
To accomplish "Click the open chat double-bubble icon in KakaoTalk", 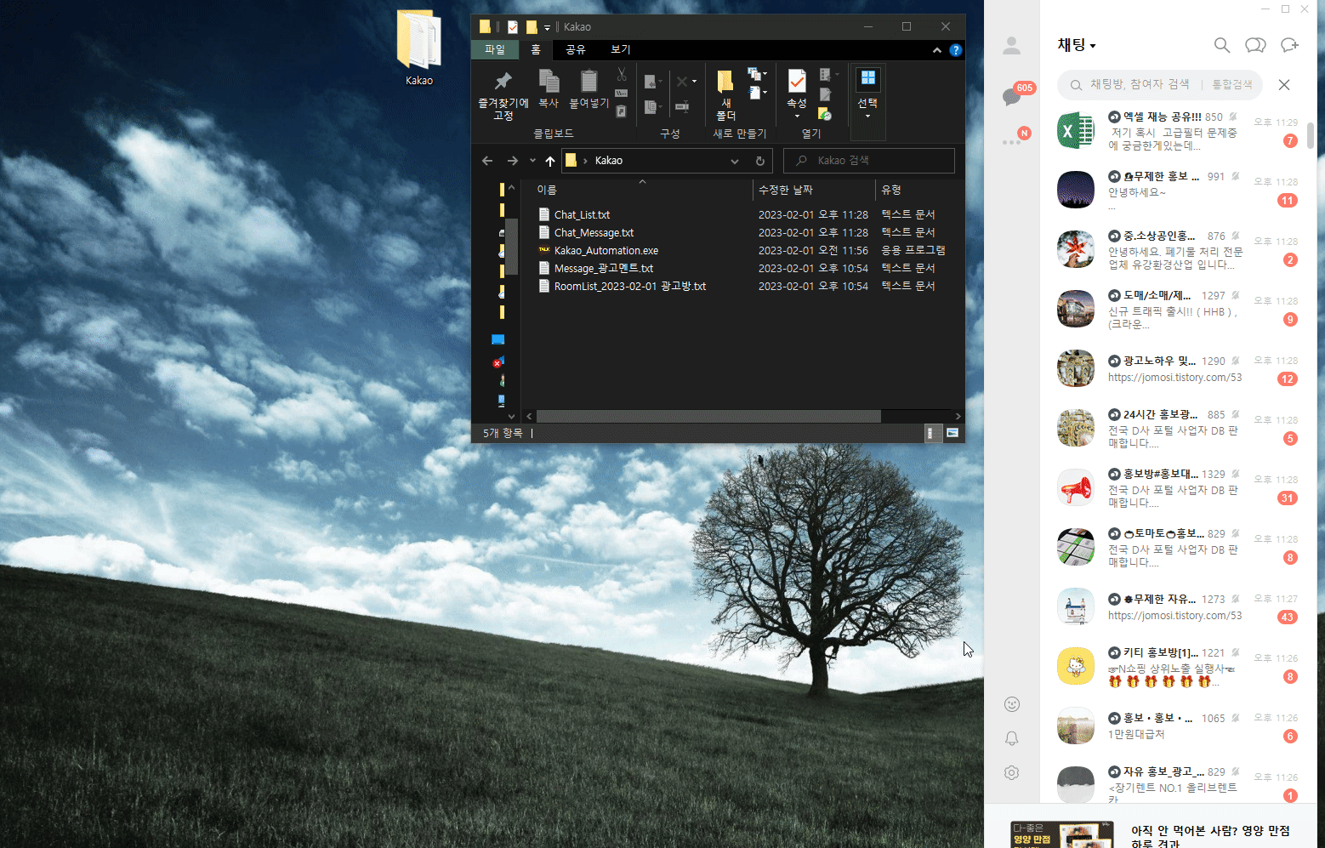I will (1255, 45).
